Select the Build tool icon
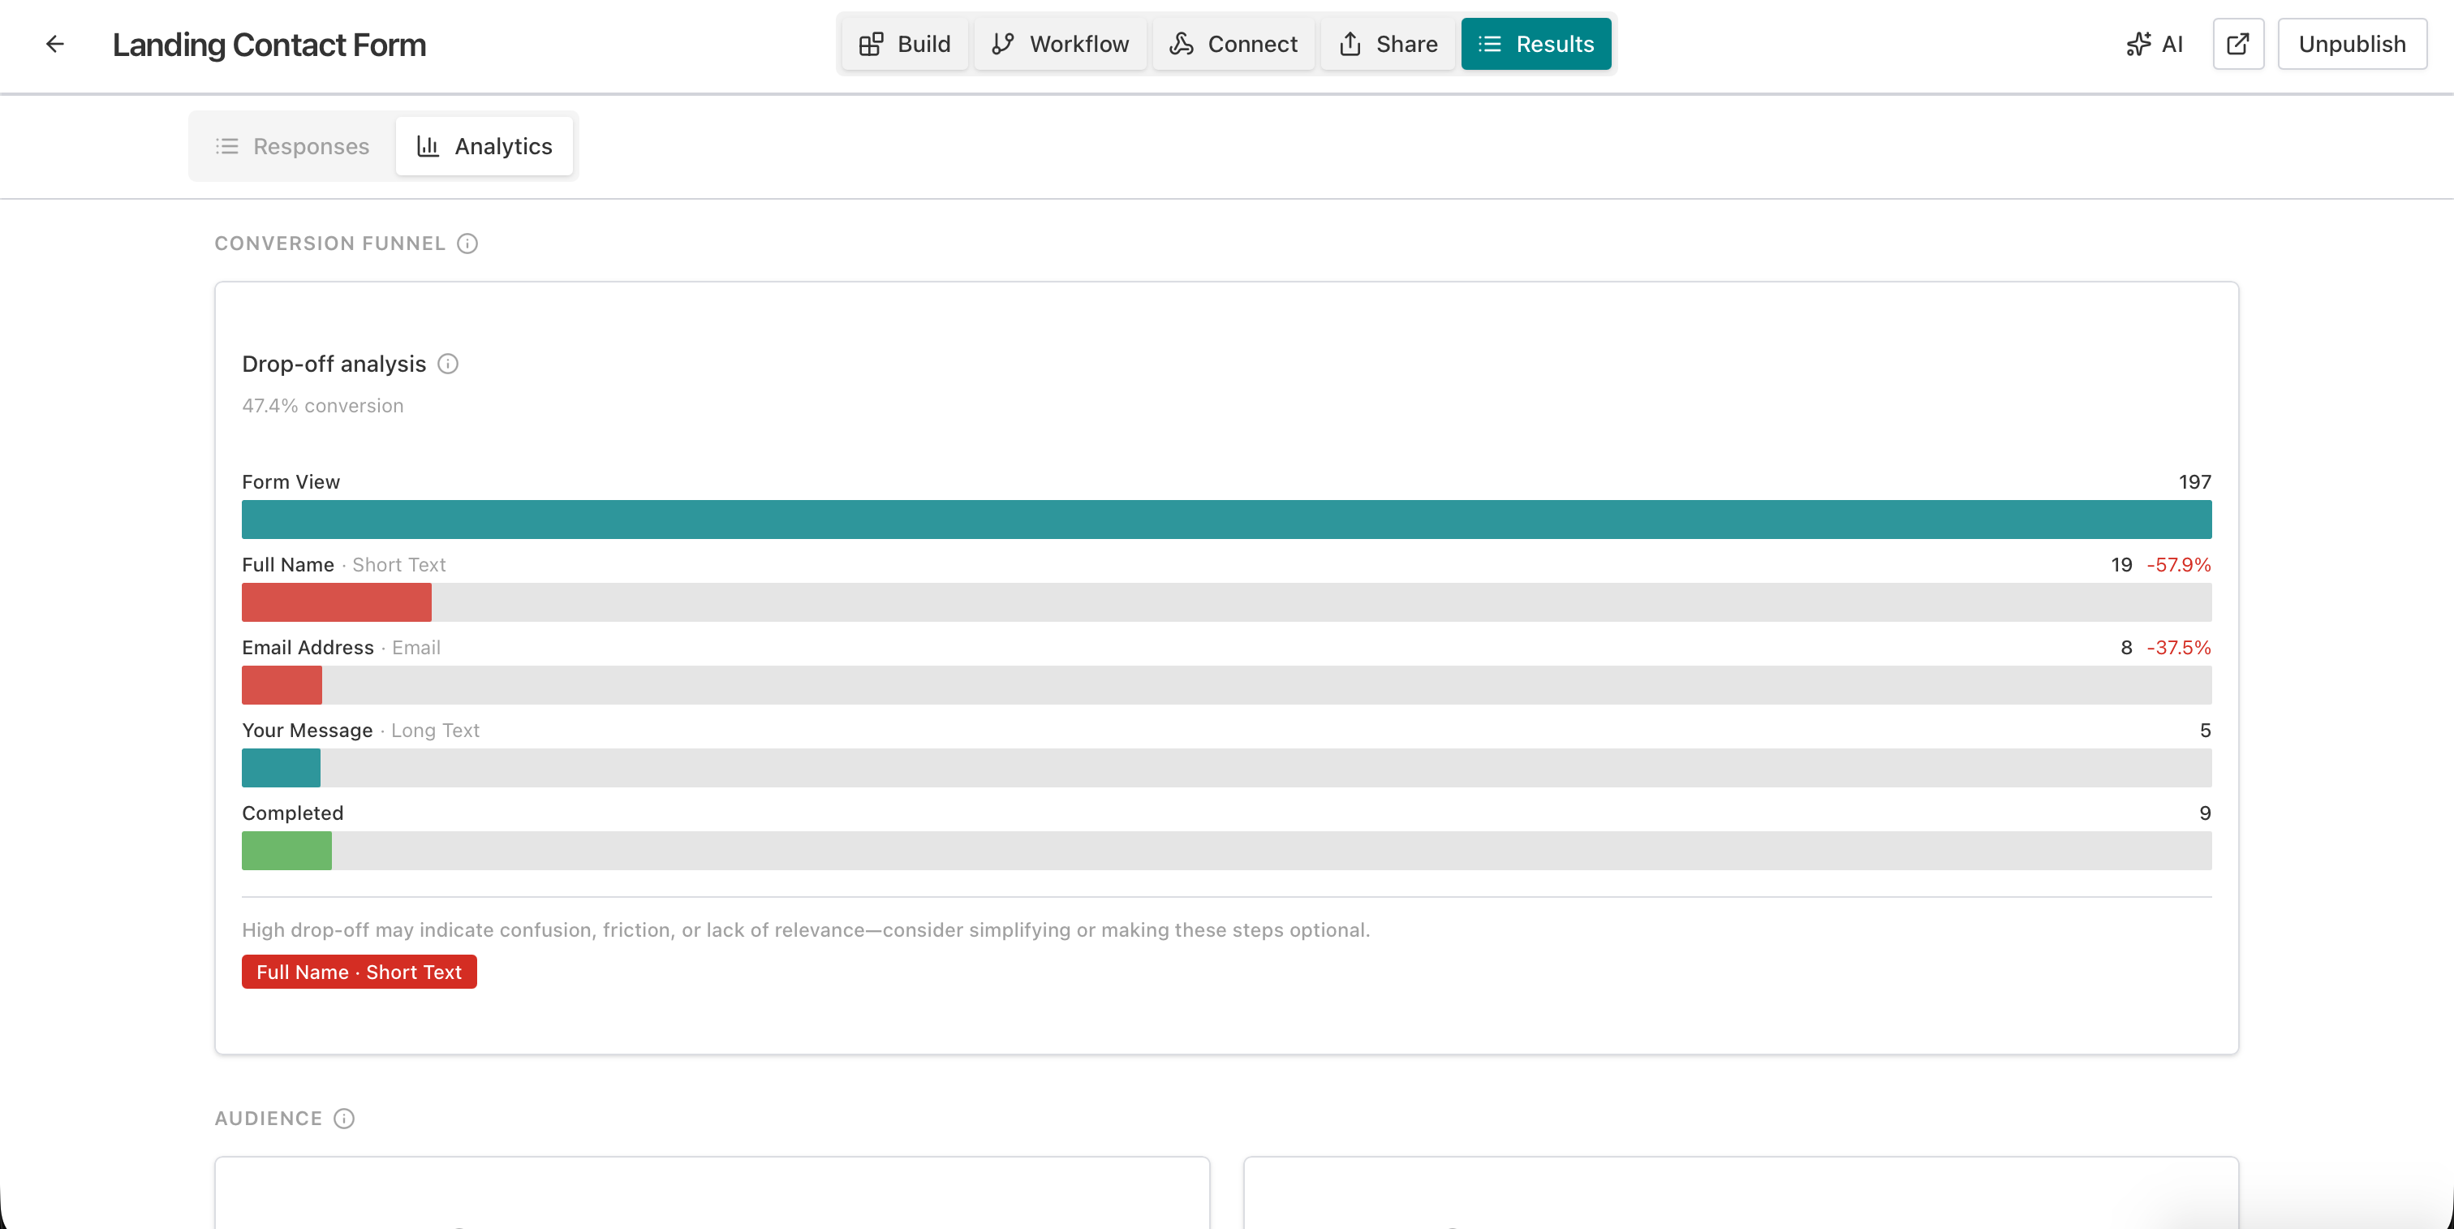 pos(872,44)
